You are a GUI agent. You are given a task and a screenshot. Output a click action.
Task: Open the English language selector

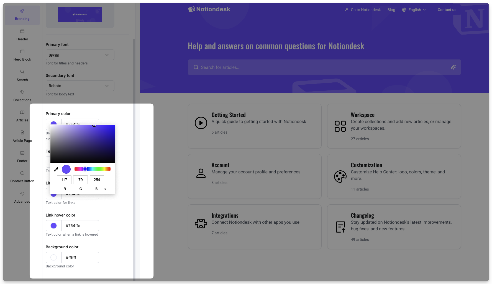pos(414,10)
